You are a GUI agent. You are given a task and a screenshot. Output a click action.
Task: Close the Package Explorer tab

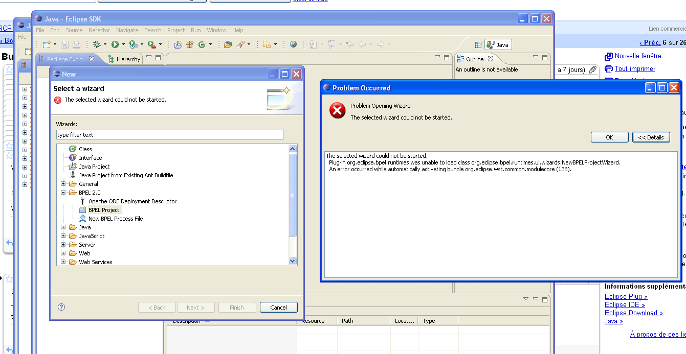92,59
